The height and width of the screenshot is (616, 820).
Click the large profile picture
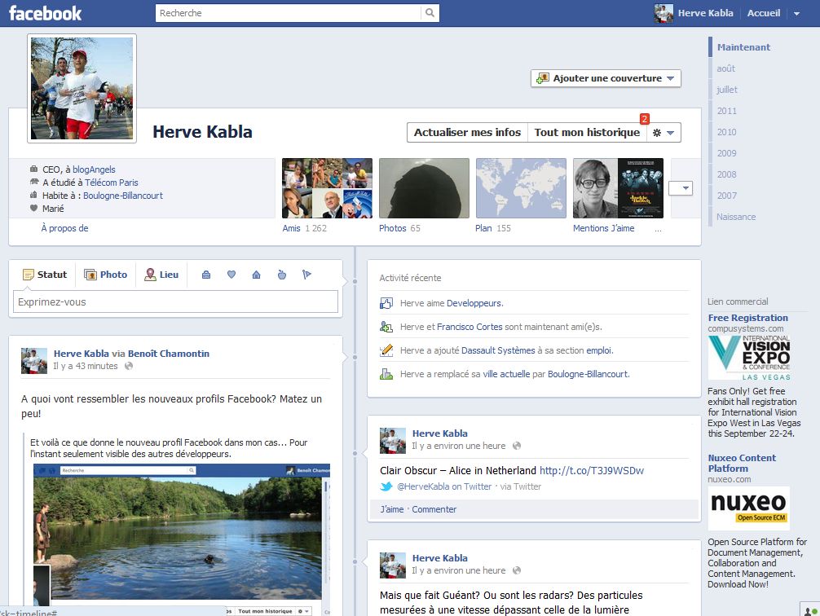[82, 88]
